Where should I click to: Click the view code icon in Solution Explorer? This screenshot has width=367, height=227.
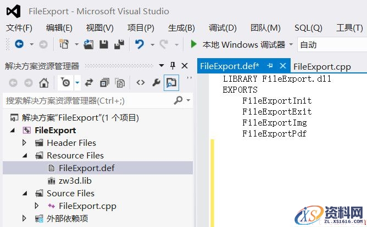pos(141,83)
